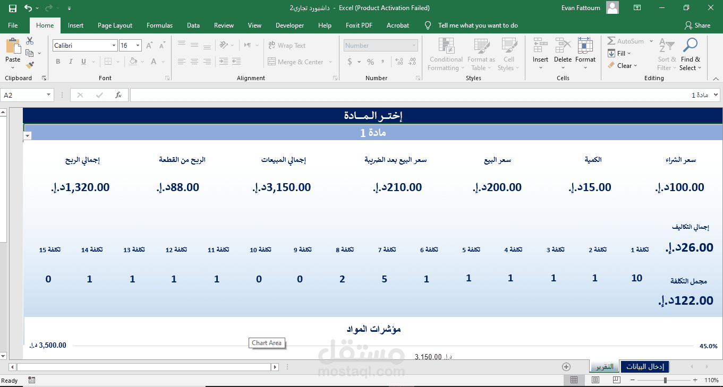
Task: Click Evan Fattoum account name
Action: coord(582,8)
